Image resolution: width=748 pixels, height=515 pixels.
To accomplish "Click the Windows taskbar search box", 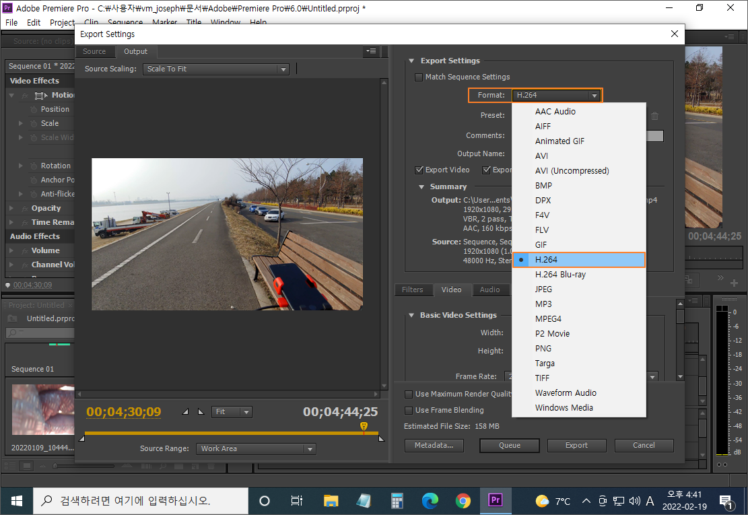I will point(141,501).
